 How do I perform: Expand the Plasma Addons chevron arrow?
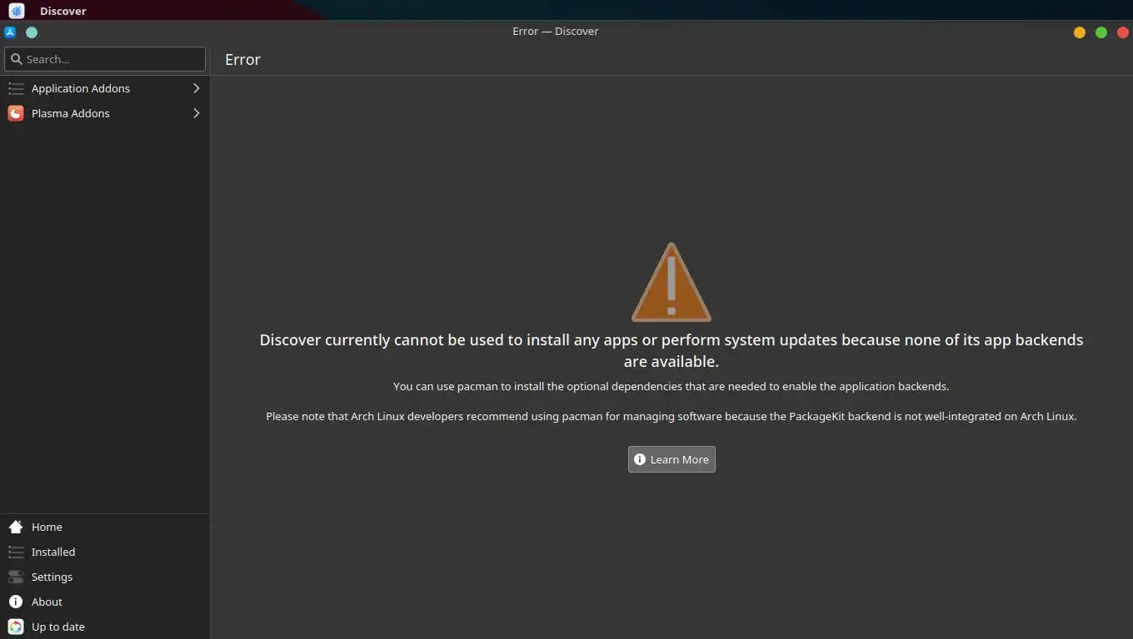click(197, 113)
